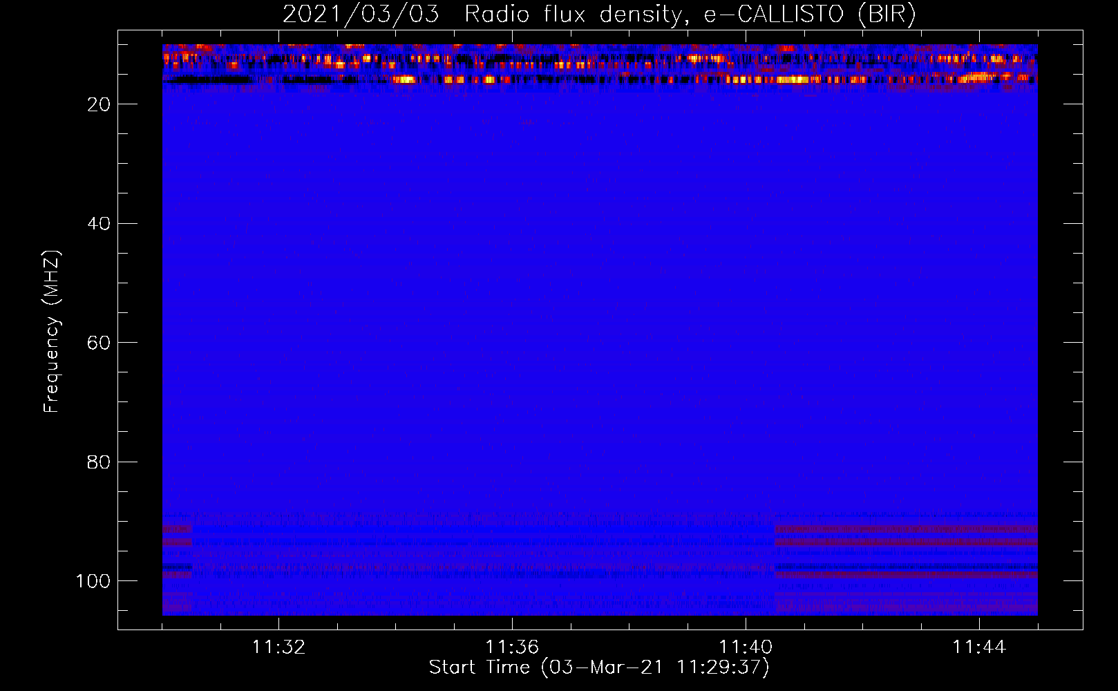
Task: Select the 11:36 time tick label
Action: pos(512,647)
